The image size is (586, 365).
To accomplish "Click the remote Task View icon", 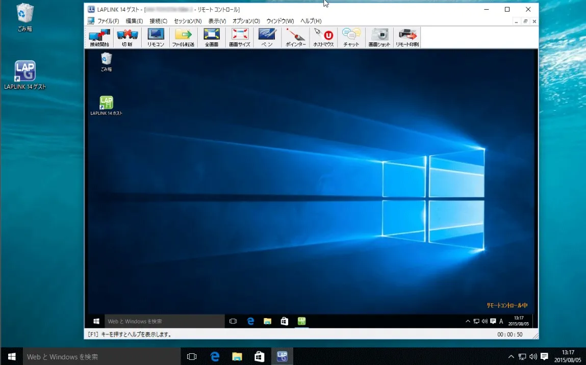I will pos(233,321).
